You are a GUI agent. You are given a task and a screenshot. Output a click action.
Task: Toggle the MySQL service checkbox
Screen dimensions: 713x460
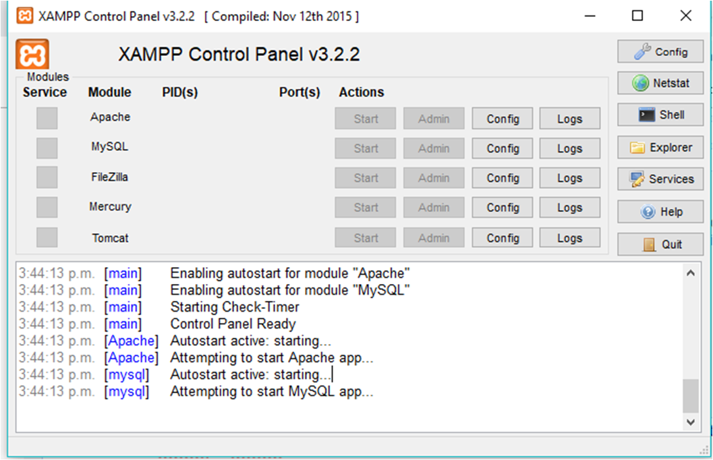pyautogui.click(x=47, y=148)
